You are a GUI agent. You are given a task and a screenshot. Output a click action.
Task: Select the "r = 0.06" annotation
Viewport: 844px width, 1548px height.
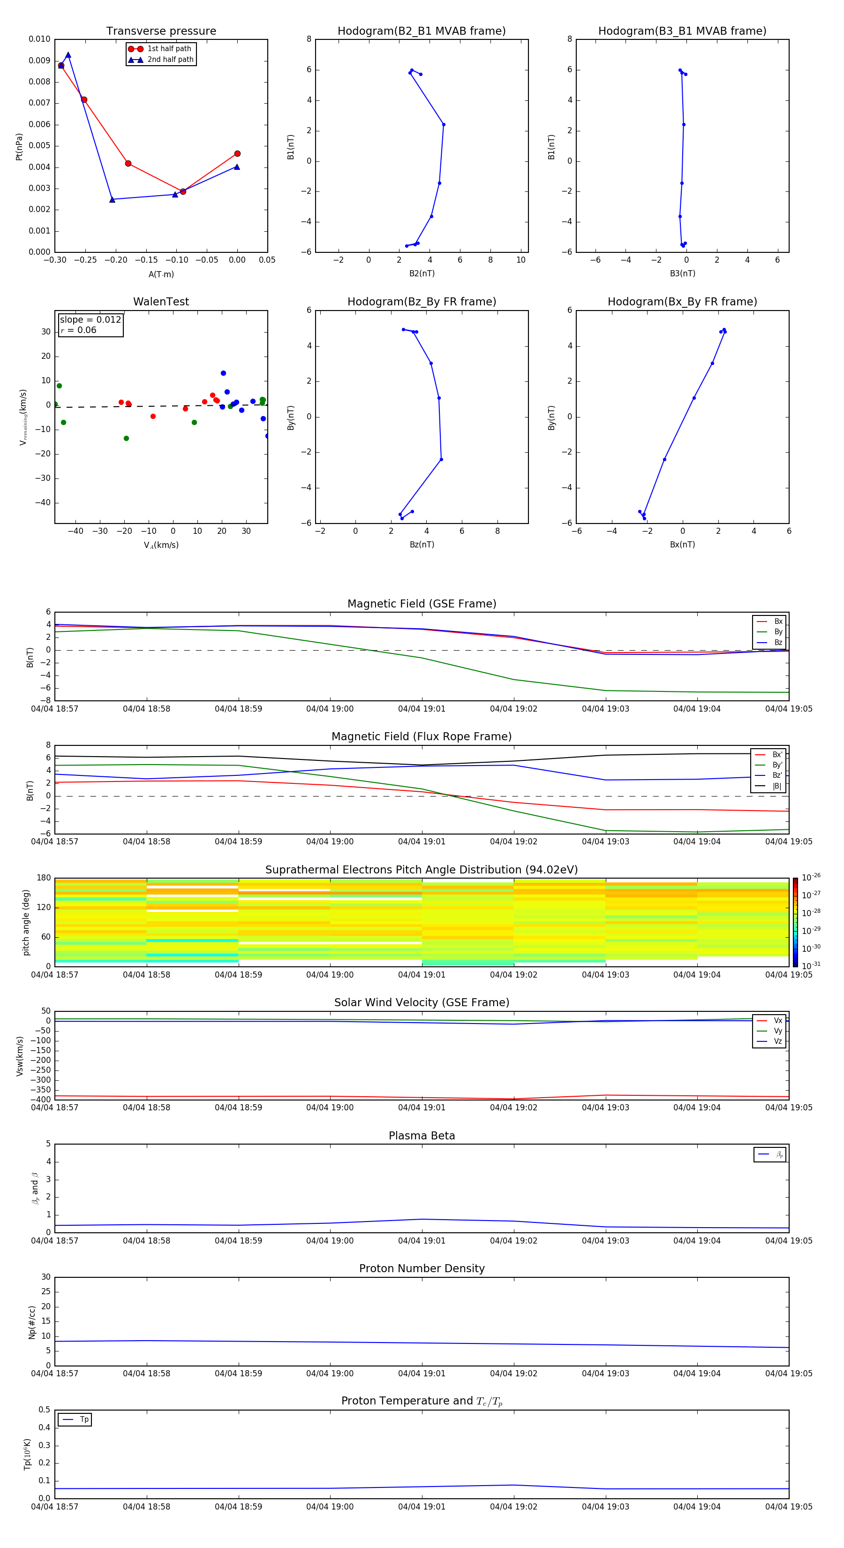[x=78, y=330]
